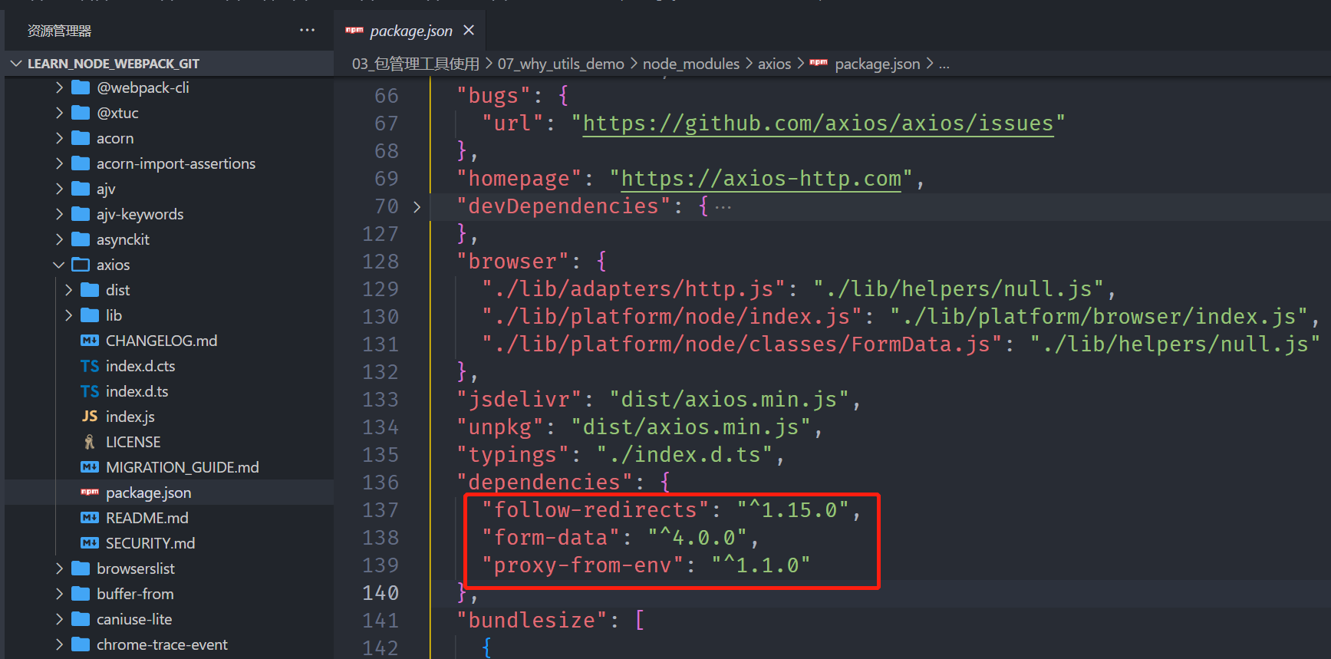Viewport: 1331px width, 659px height.
Task: Expand the @webpack-cli folder
Action: pyautogui.click(x=59, y=87)
